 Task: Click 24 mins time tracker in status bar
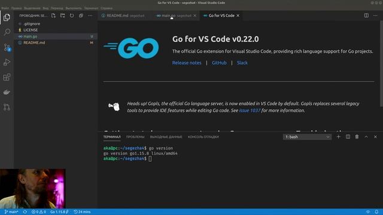82,212
